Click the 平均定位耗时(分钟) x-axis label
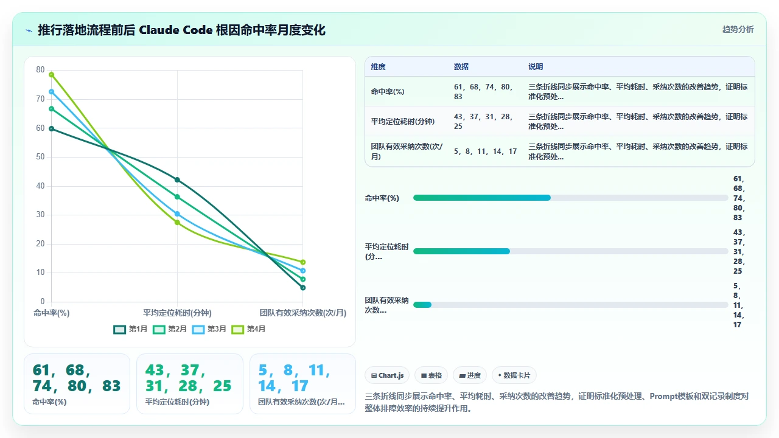 [177, 313]
